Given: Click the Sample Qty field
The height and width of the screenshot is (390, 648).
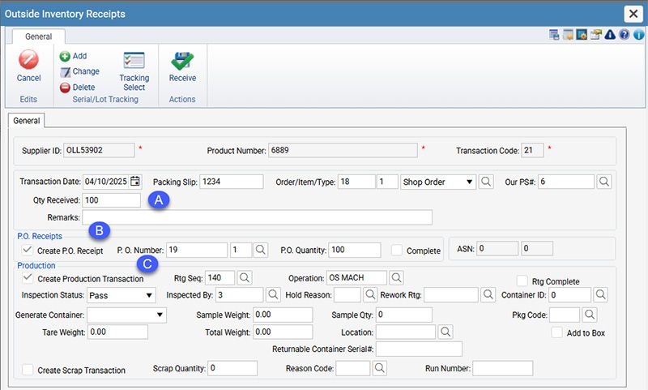Looking at the screenshot, I should point(404,315).
